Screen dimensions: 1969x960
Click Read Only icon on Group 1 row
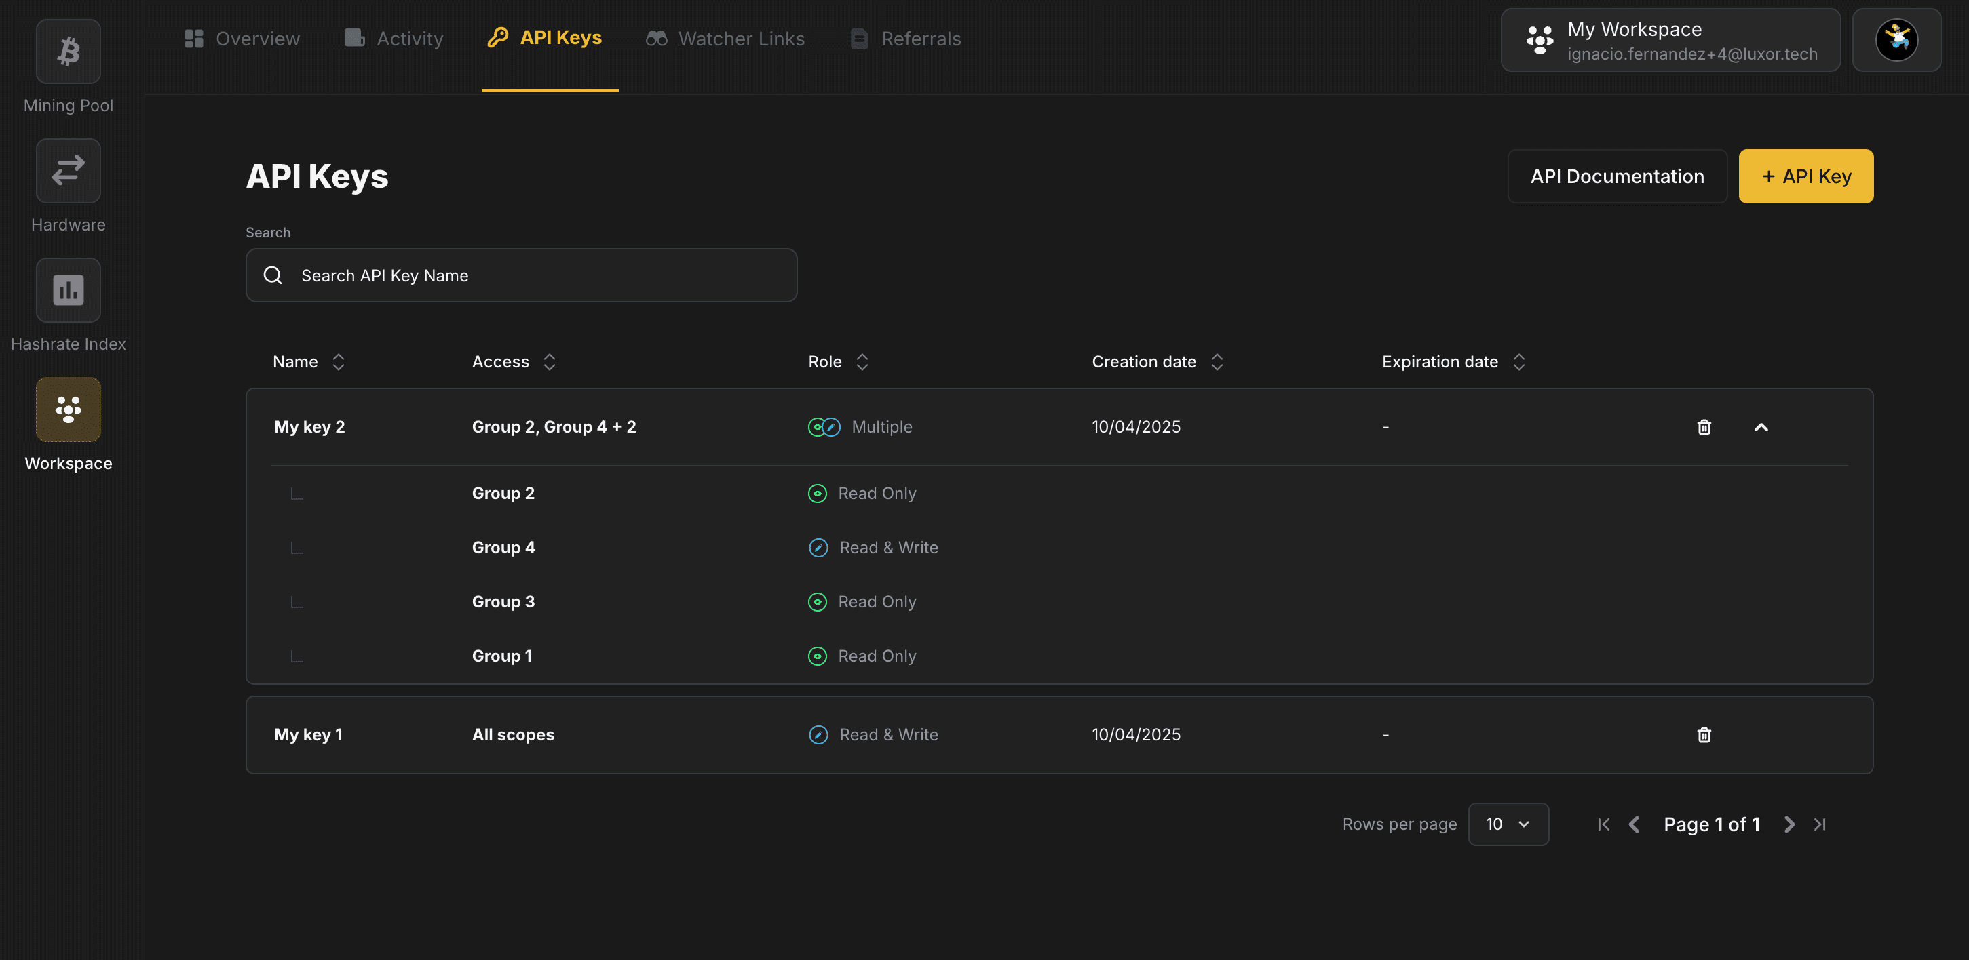[x=817, y=656]
